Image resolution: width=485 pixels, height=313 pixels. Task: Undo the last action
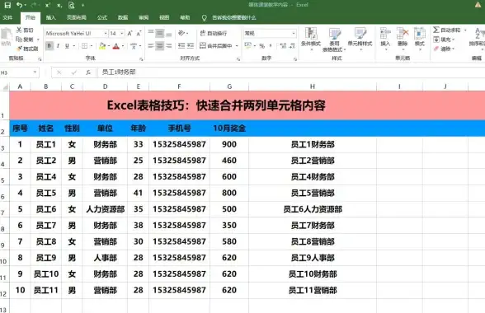tap(19, 5)
